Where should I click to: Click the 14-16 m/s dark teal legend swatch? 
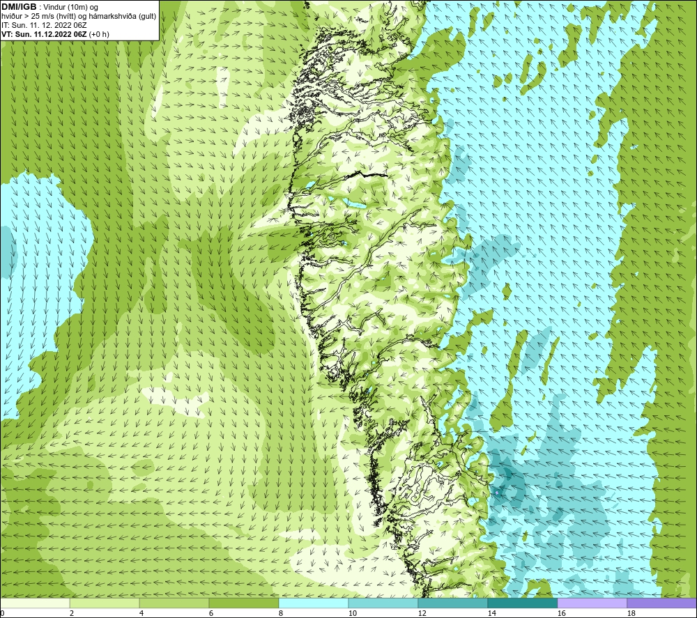coord(522,603)
